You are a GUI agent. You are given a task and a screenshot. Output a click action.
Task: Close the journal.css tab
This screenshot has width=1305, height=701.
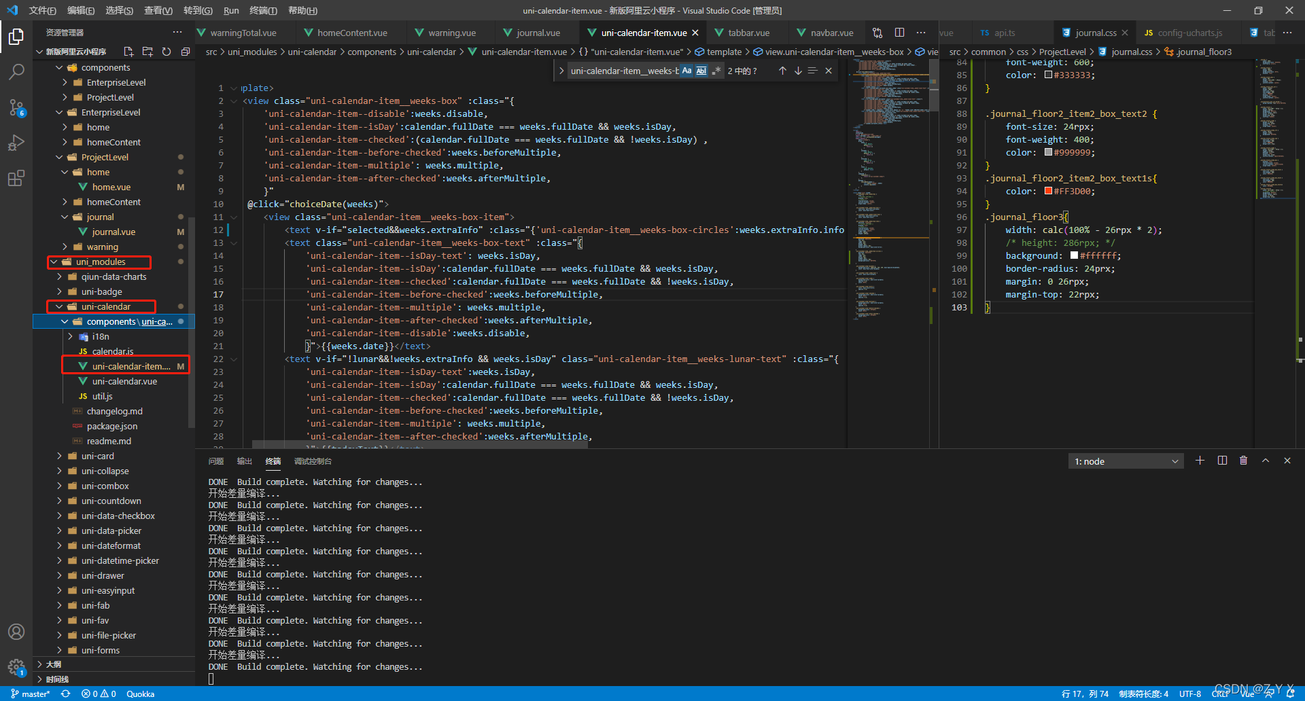click(1125, 33)
